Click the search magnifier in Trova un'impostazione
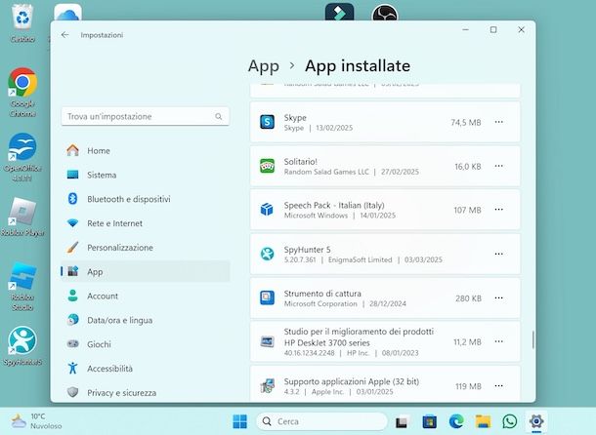The height and width of the screenshot is (435, 596). [x=219, y=116]
